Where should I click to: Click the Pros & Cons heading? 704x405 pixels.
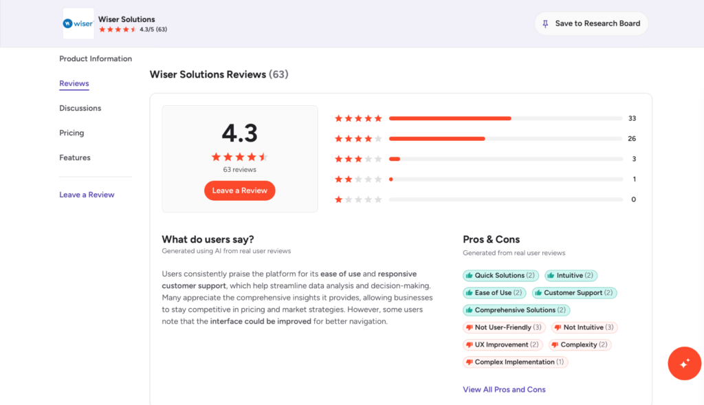(491, 239)
